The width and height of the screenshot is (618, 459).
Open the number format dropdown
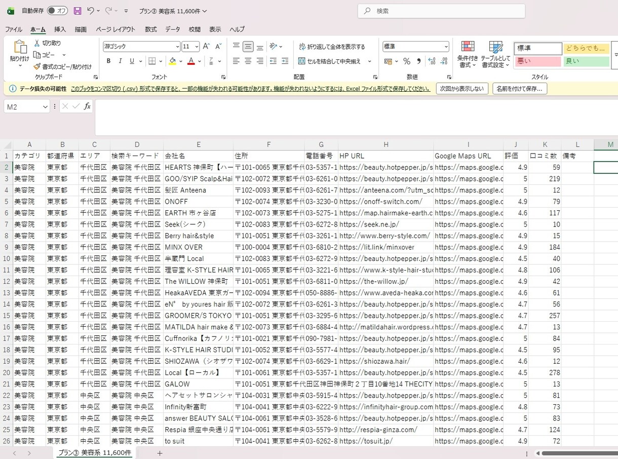pos(446,47)
